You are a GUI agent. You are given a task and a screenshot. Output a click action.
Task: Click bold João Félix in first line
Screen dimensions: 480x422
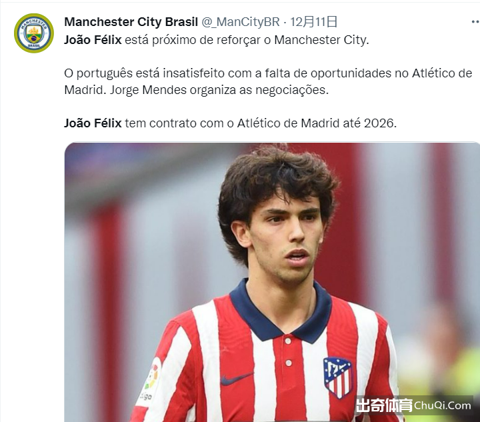[93, 40]
